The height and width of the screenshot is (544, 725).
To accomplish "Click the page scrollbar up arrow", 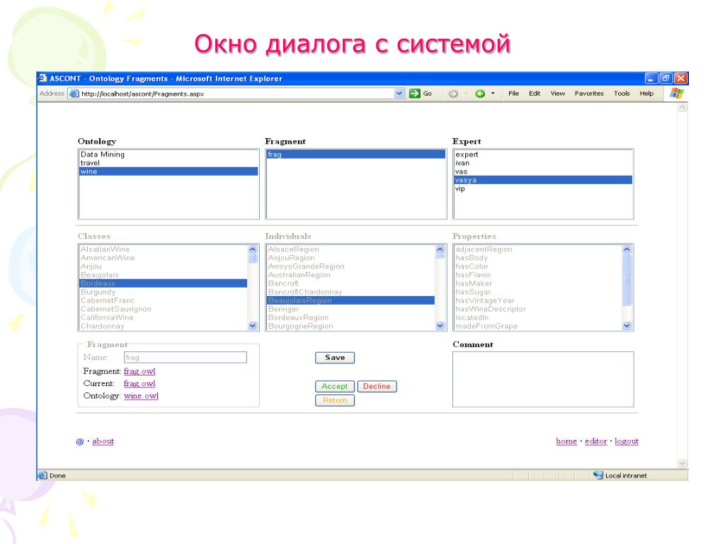I will pyautogui.click(x=682, y=108).
